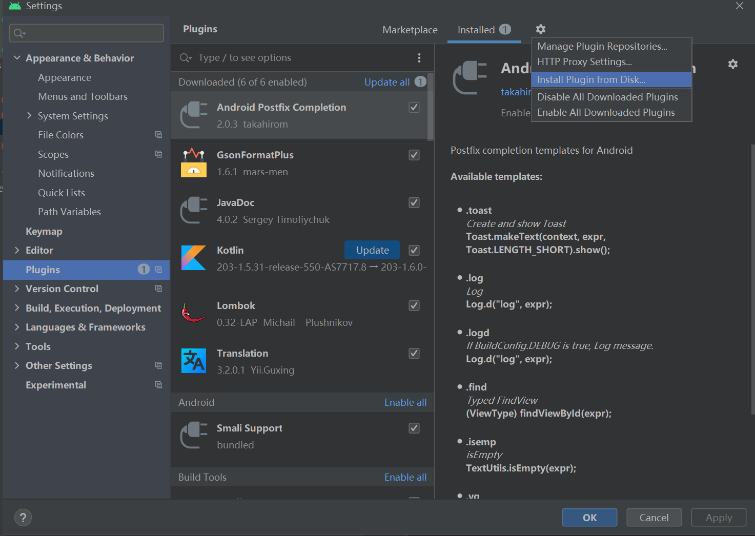This screenshot has width=755, height=536.
Task: Click the Cancel button
Action: [x=654, y=518]
